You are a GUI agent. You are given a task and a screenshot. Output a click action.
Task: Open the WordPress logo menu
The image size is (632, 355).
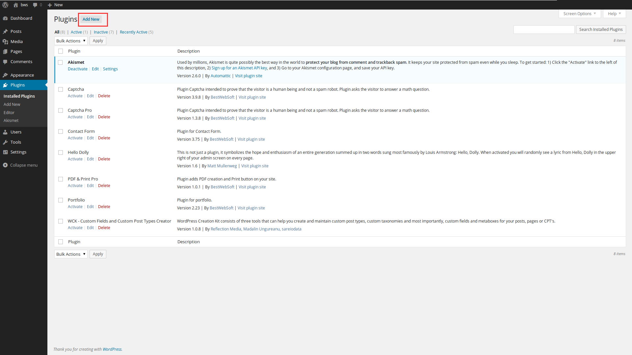point(5,5)
